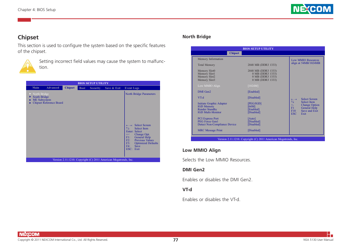This screenshot has width=351, height=247.
Task: Click the Chipset section heading
Action: 28,37
